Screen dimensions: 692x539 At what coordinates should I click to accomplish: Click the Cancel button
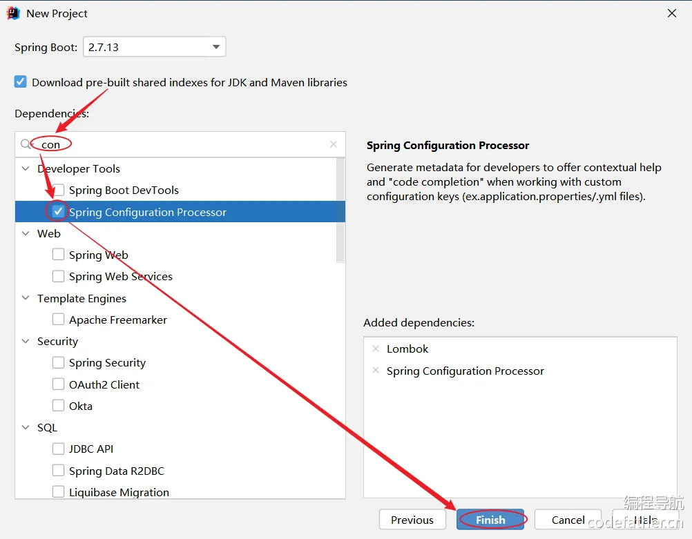pyautogui.click(x=568, y=520)
